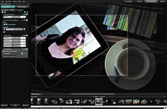Viewport: 167px width, 109px height.
Task: Switch to the Geometrie sub-tab
Action: tap(20, 10)
